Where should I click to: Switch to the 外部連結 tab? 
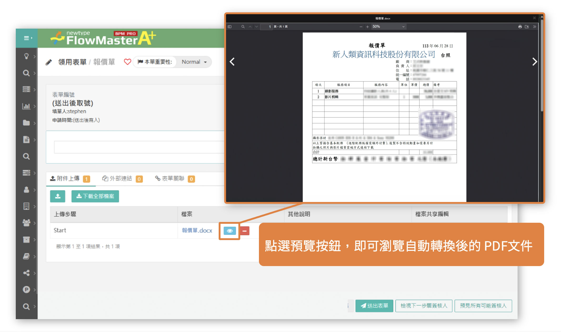coord(122,179)
